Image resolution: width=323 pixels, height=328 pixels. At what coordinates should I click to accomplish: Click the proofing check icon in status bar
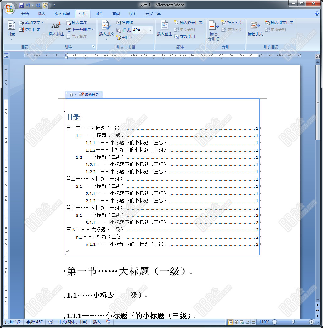(51, 322)
